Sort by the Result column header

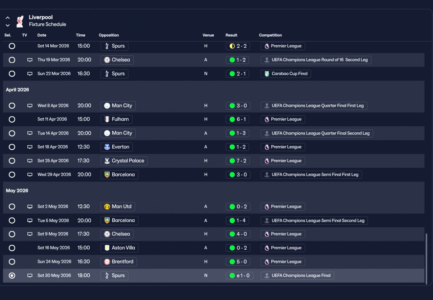[231, 35]
